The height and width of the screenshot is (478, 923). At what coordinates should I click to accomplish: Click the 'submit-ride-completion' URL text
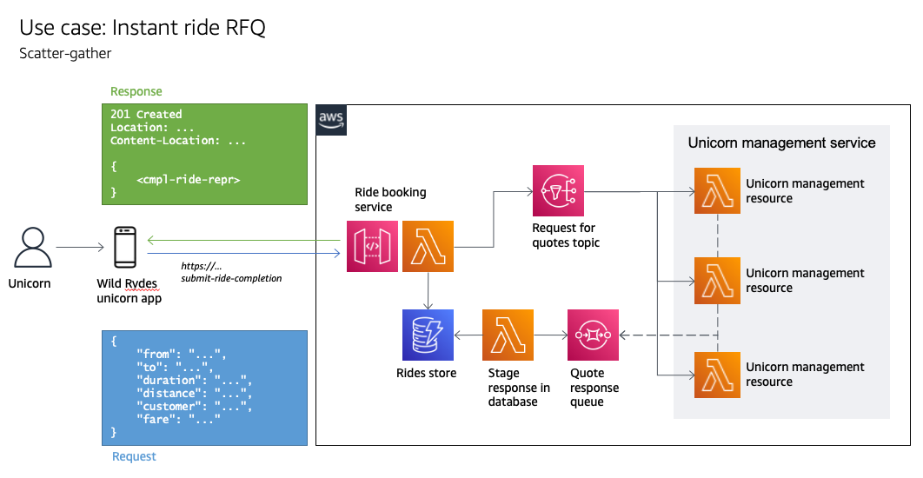[231, 278]
